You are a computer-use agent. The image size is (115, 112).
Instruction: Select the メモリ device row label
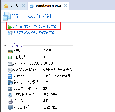point(17,51)
